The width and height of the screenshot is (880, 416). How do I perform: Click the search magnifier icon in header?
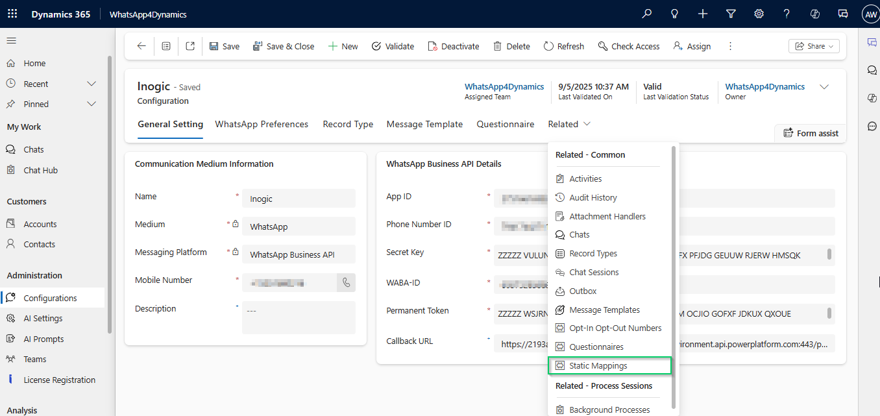(x=646, y=14)
